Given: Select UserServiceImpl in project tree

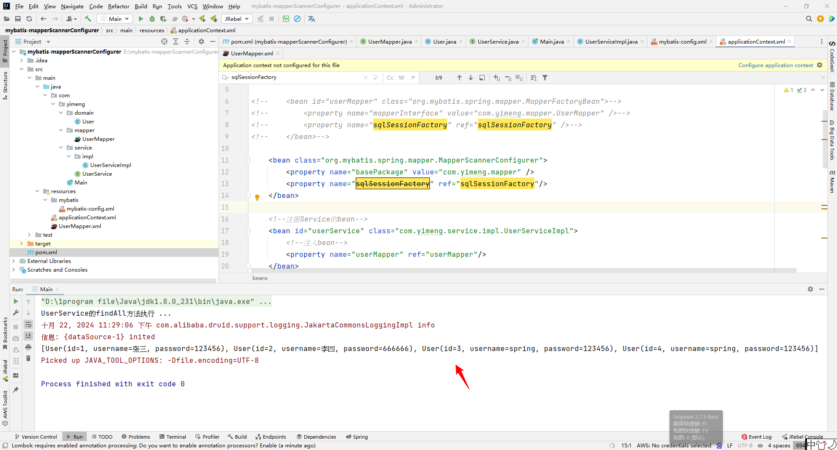Looking at the screenshot, I should pos(110,165).
